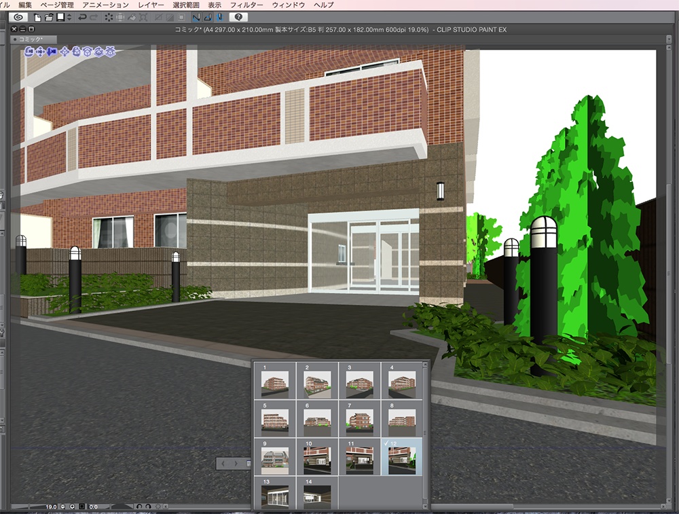The image size is (679, 514).
Task: Click the rotation angle slider
Action: (122, 507)
